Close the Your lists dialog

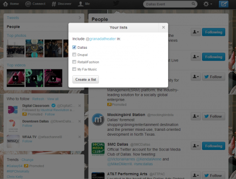tap(163, 28)
